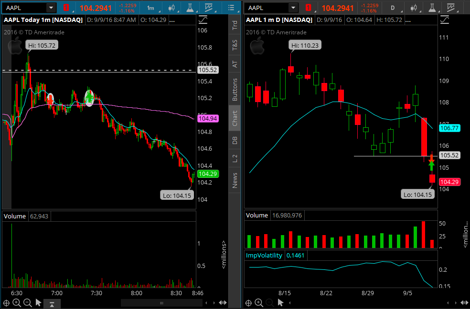The image size is (470, 309).
Task: Select the pointer cursor tool under left chart
Action: click(38, 303)
